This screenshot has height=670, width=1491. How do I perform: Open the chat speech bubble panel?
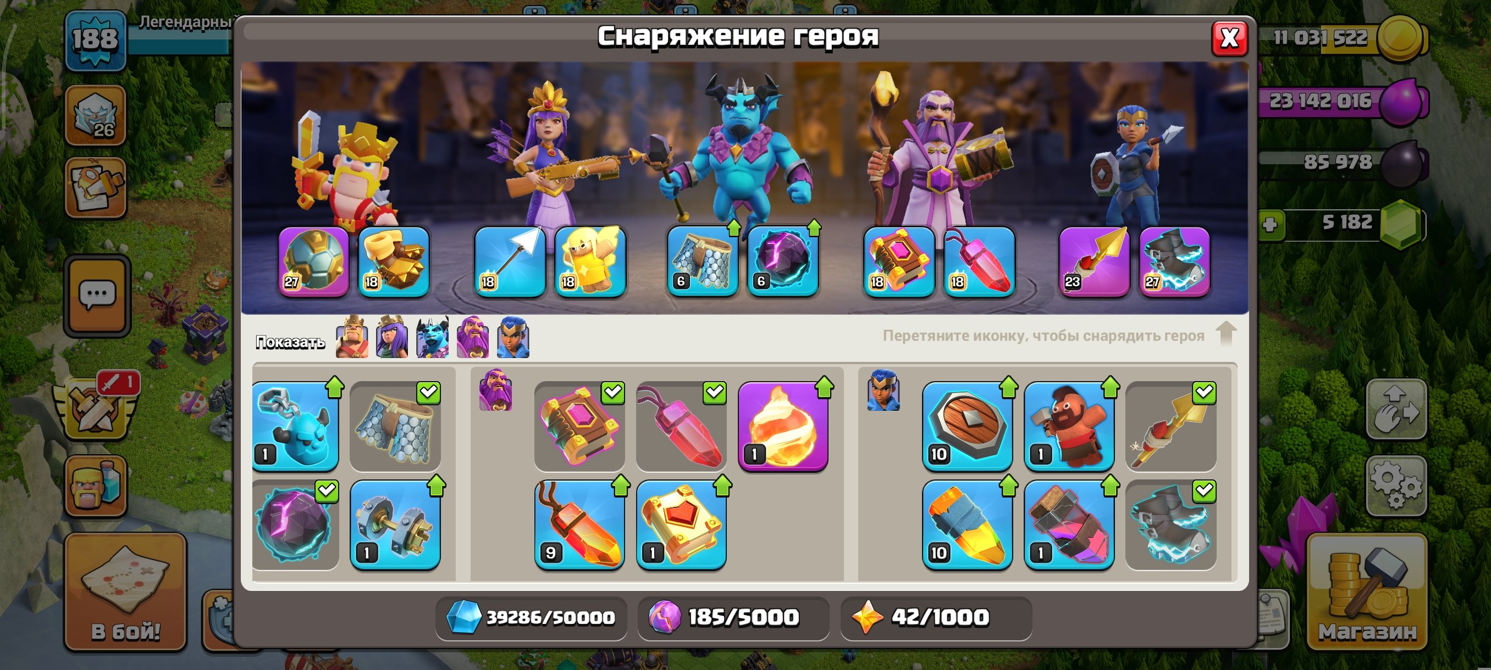(x=97, y=295)
